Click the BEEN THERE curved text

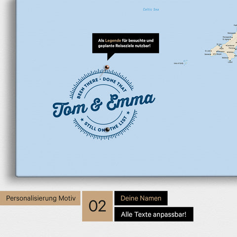coord(87,88)
